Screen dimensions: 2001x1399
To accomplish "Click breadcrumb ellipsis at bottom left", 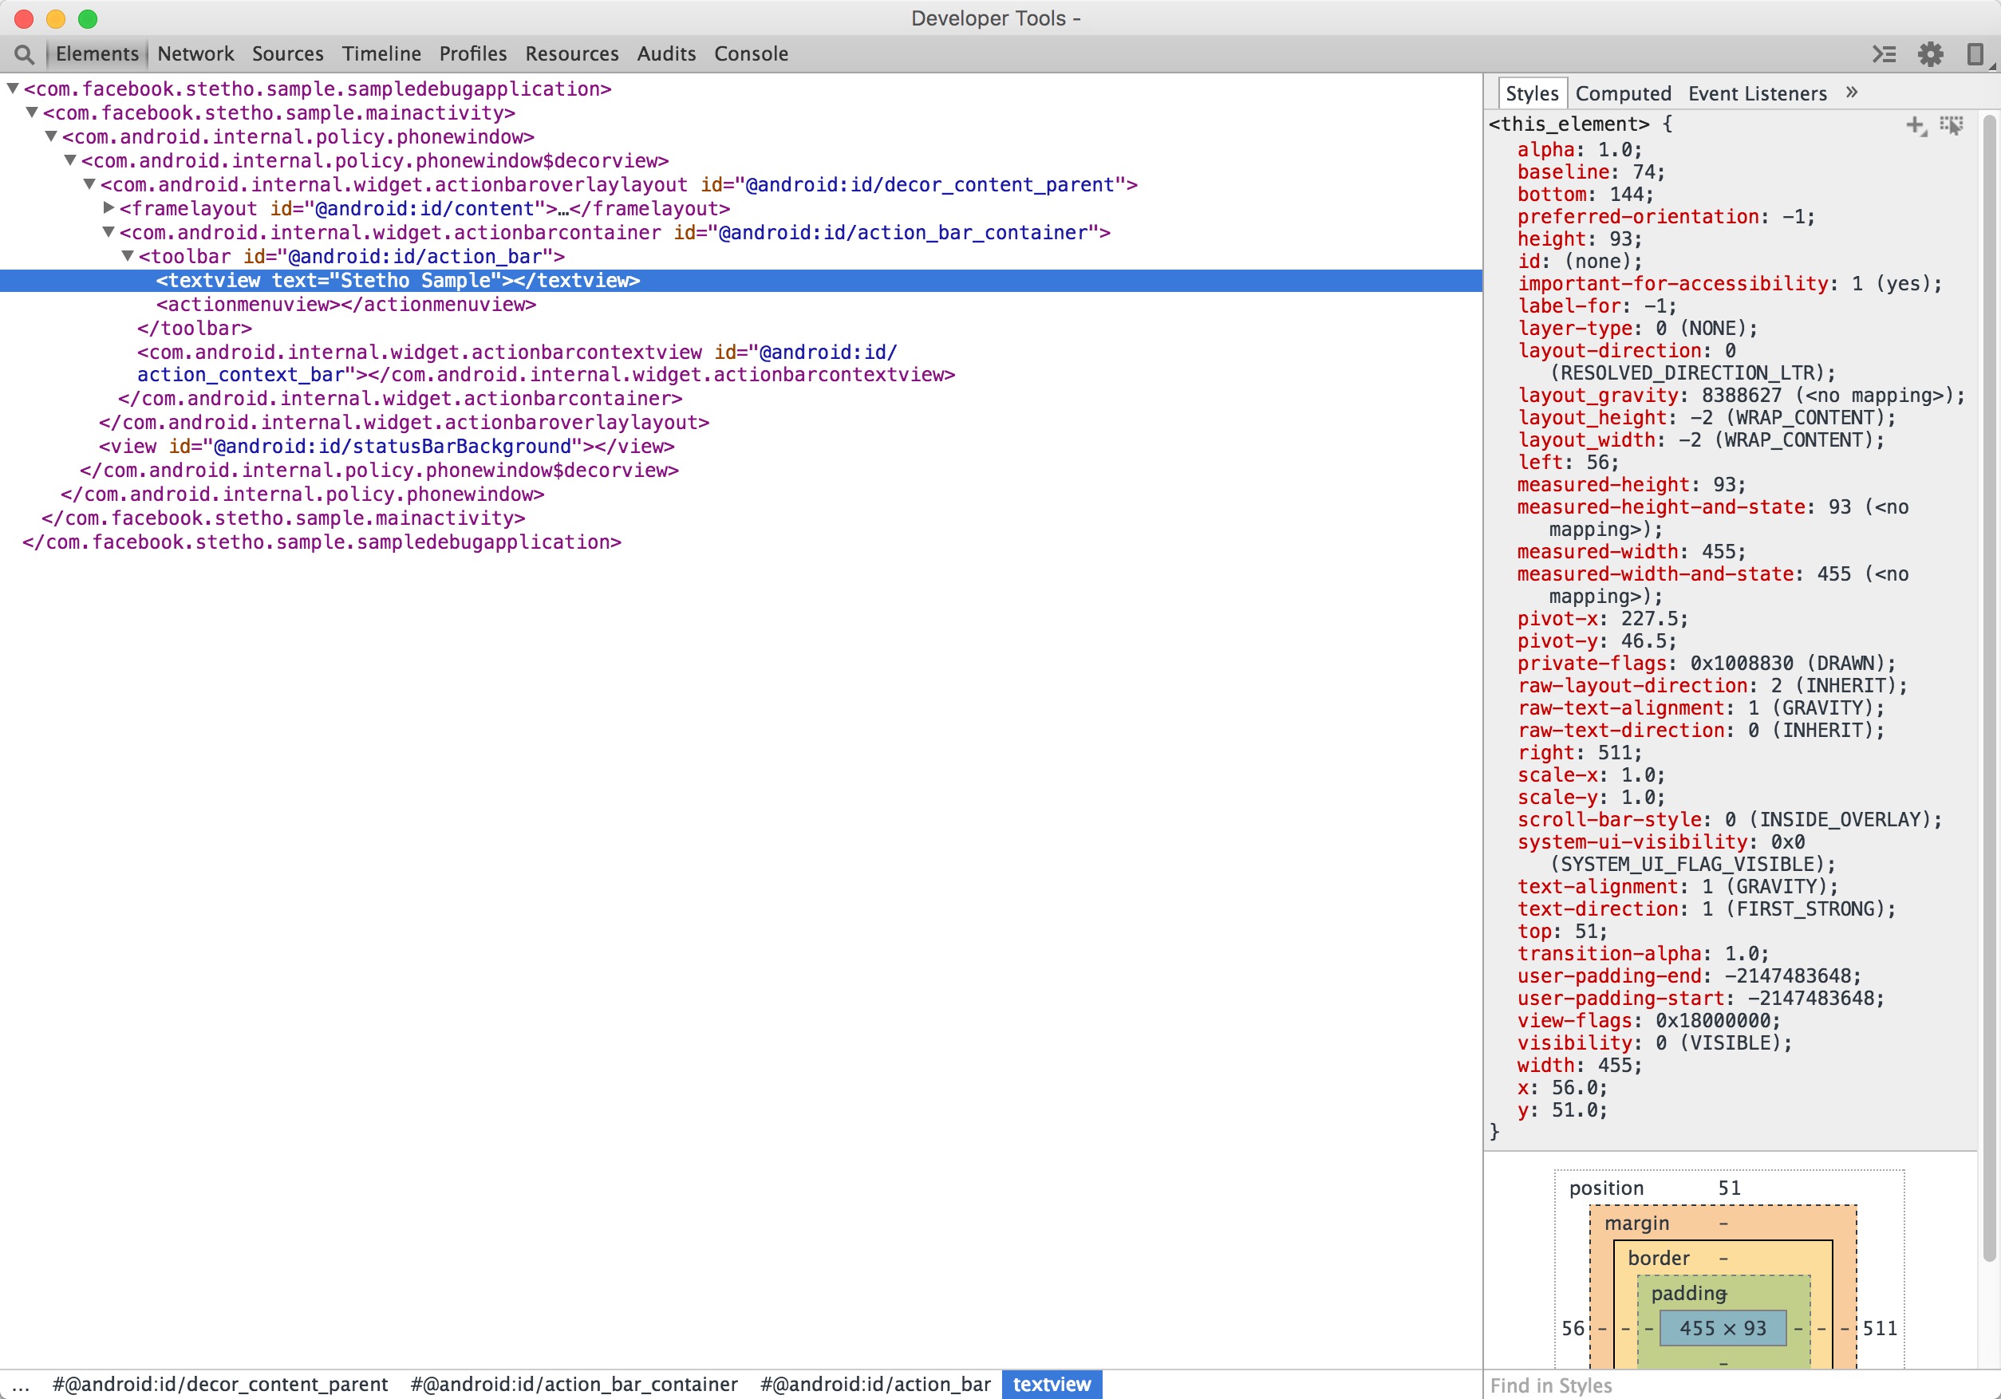I will [21, 1384].
